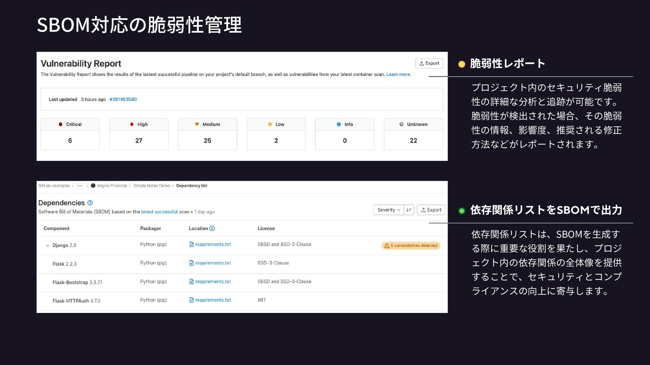Click the Info severity circle icon
This screenshot has width=650, height=365.
(339, 124)
